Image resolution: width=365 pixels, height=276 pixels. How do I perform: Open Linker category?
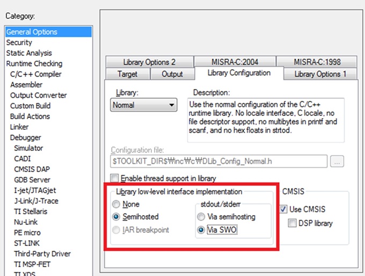[x=19, y=127]
